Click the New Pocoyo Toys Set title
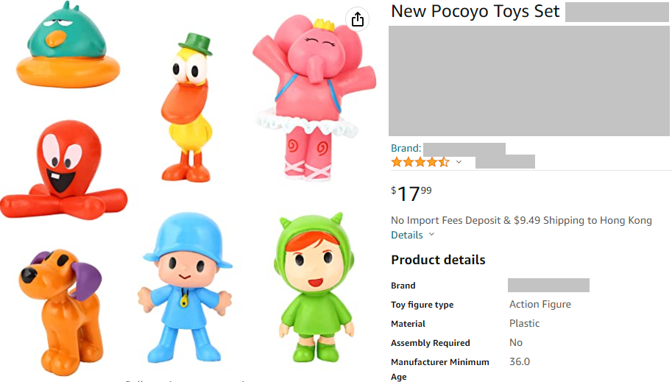 (475, 12)
